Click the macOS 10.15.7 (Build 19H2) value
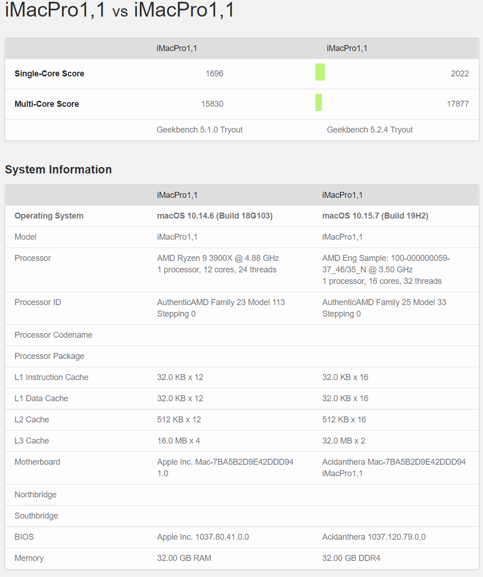483x577 pixels. (375, 216)
